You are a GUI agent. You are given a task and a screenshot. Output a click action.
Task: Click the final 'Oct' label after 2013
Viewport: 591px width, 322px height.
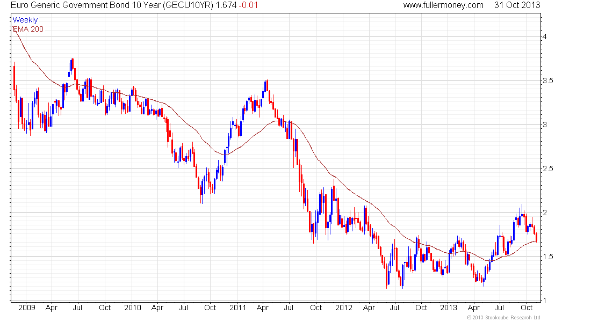click(x=527, y=308)
